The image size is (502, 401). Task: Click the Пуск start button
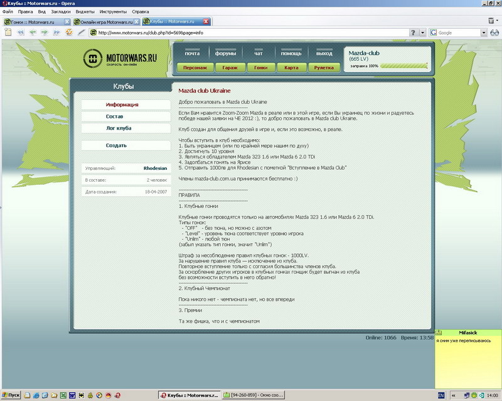click(11, 395)
